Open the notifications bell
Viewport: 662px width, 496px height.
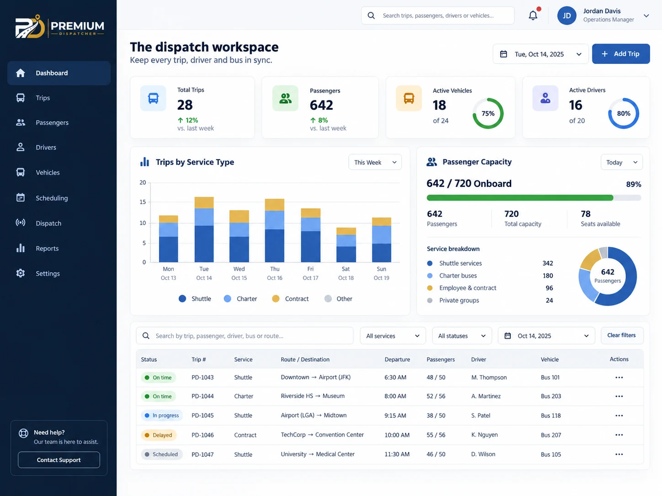[533, 16]
